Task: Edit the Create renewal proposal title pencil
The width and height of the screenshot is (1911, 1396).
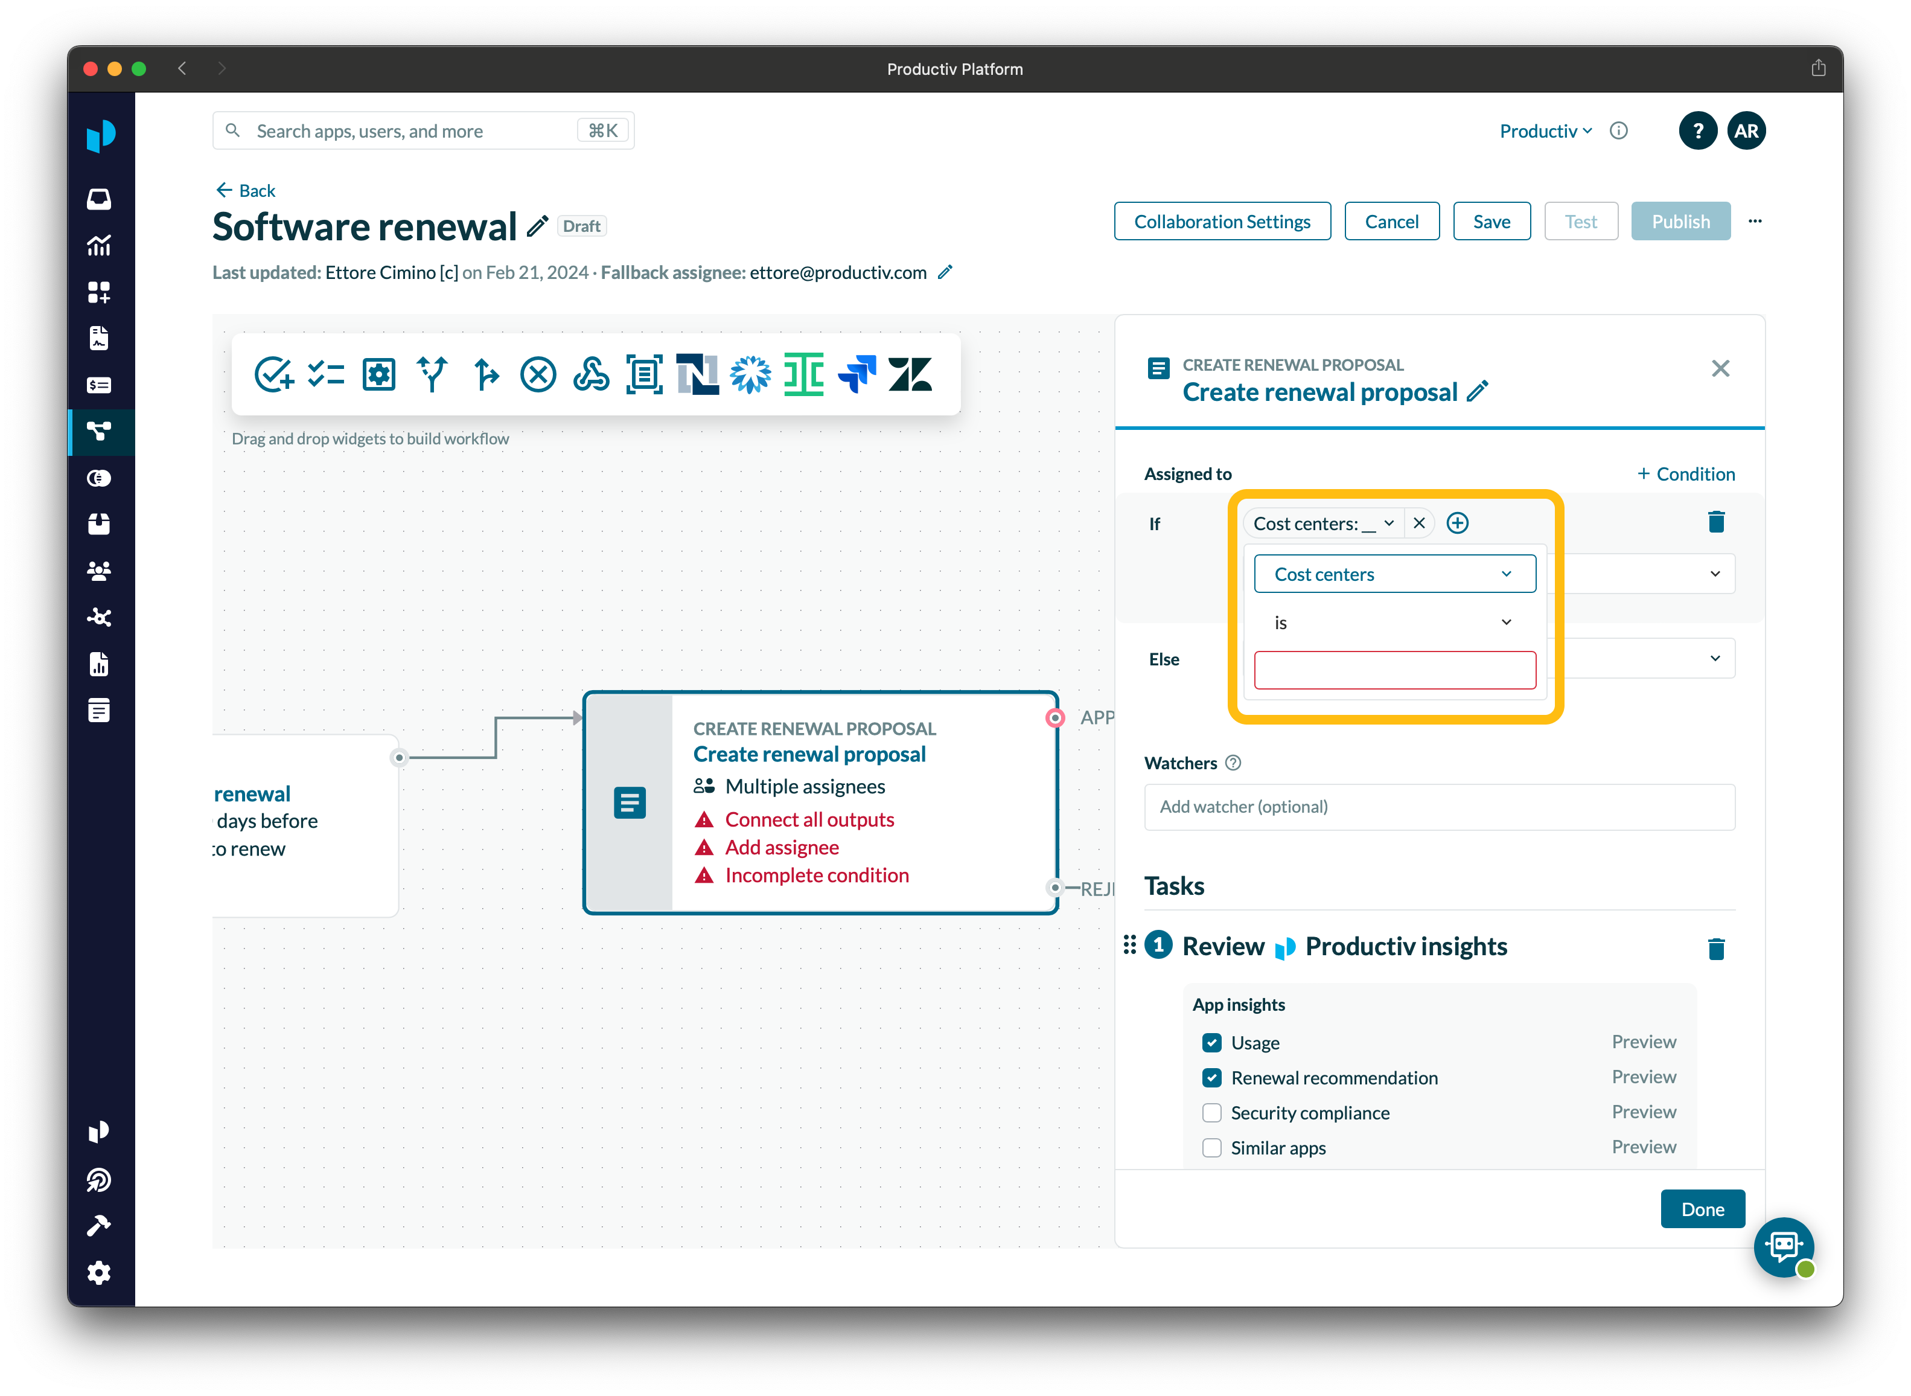Action: point(1478,391)
